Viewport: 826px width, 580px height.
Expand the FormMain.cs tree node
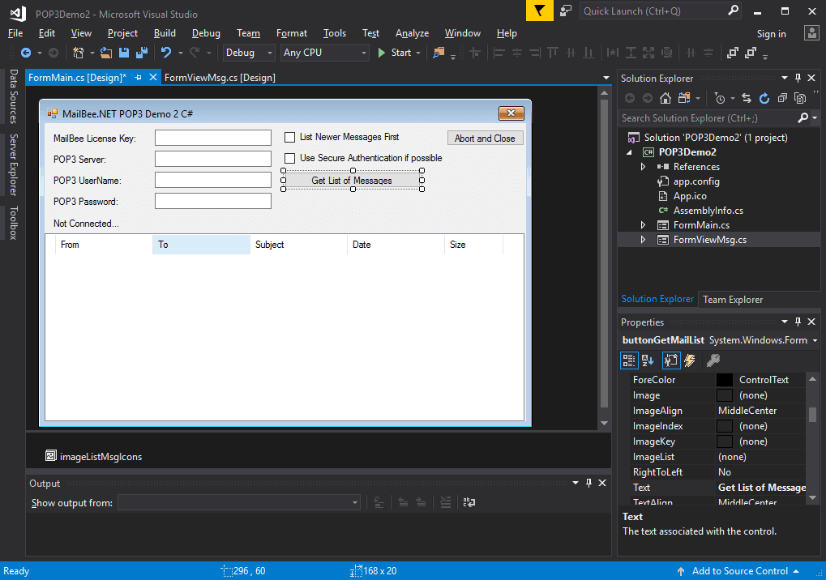point(643,225)
